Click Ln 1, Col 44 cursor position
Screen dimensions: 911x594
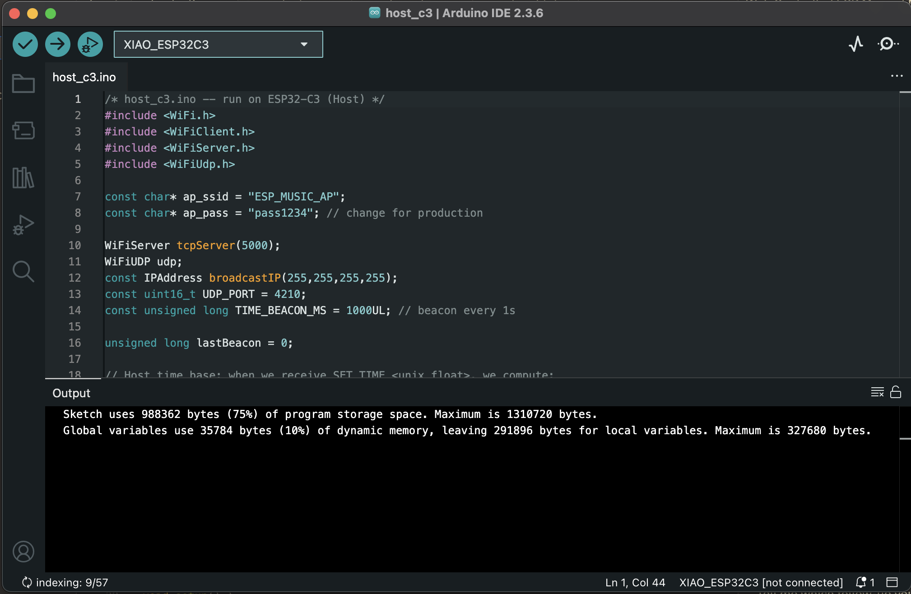[635, 582]
